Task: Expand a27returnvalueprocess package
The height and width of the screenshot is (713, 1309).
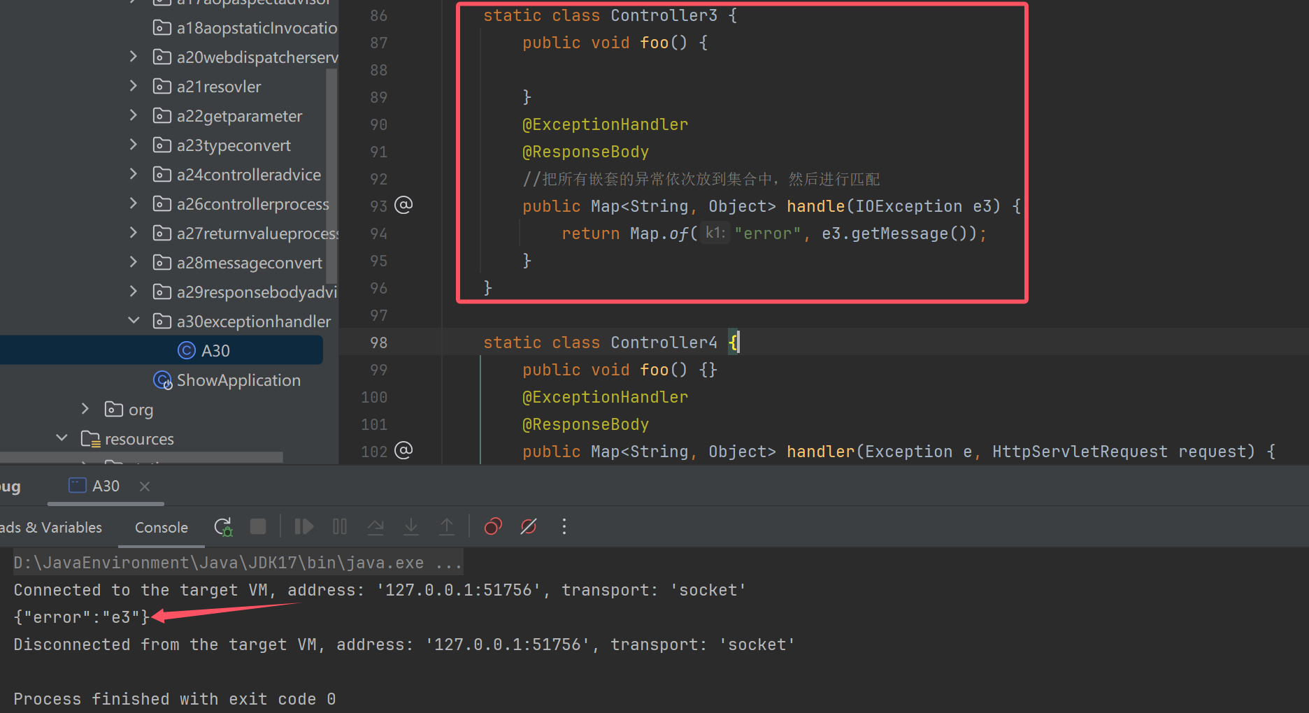Action: [134, 233]
